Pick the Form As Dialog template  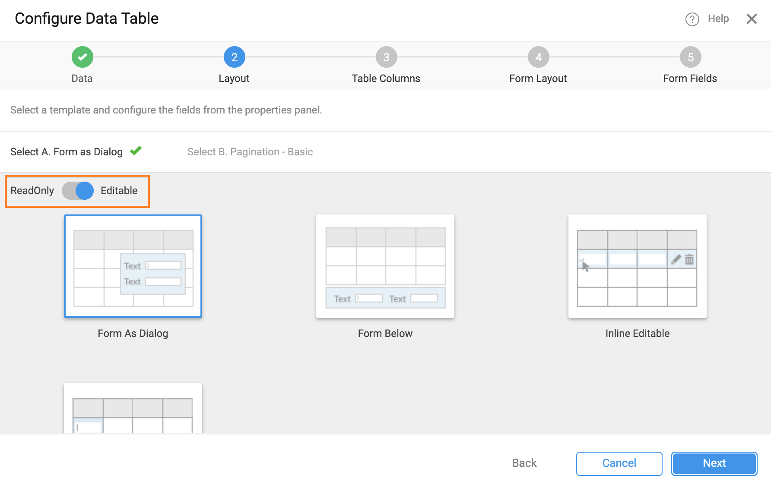point(133,266)
